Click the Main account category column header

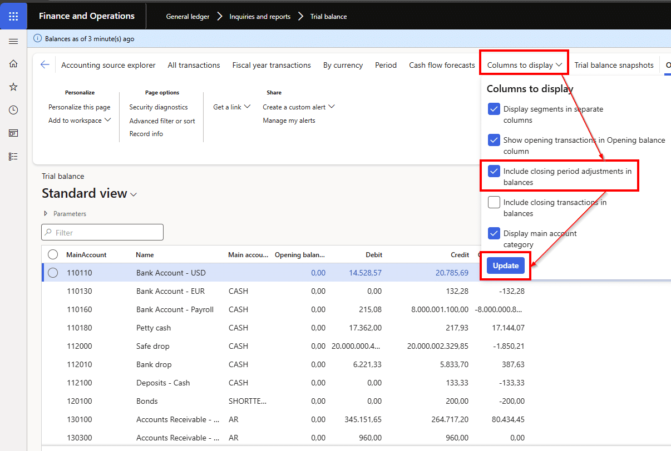247,255
